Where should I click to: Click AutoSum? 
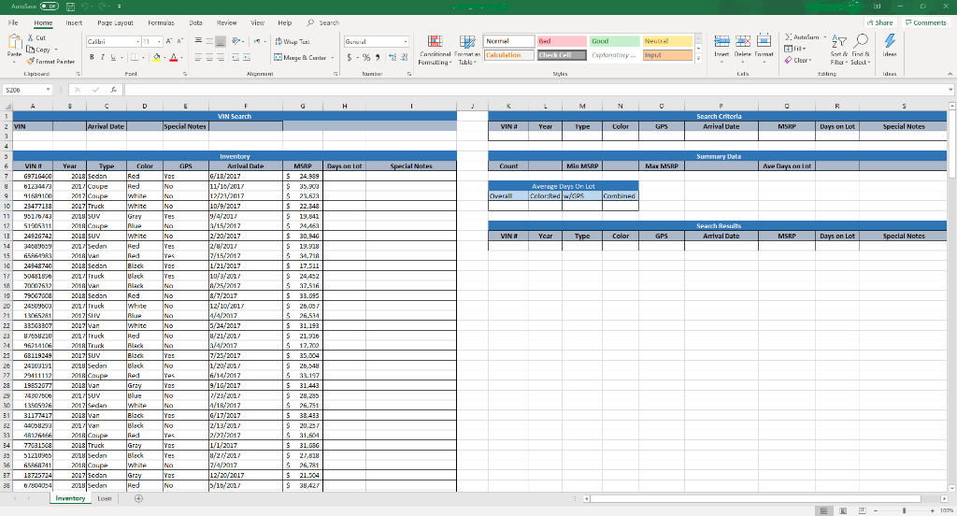tap(802, 37)
